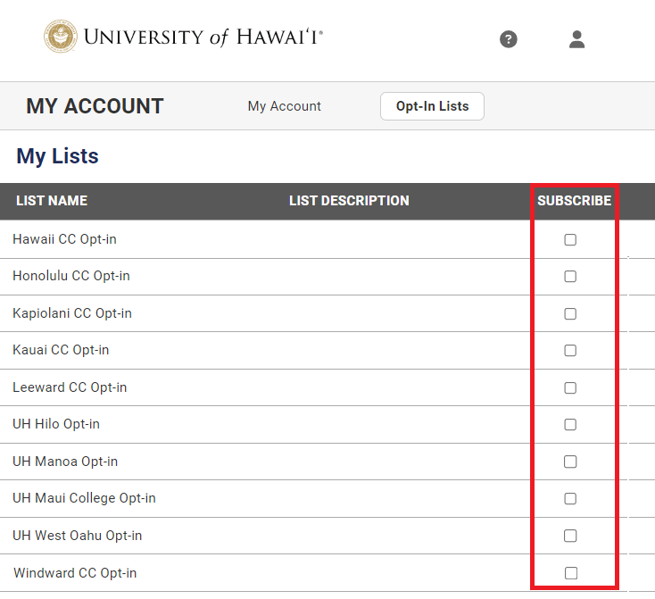655x599 pixels.
Task: Click the My Lists heading
Action: (x=58, y=156)
